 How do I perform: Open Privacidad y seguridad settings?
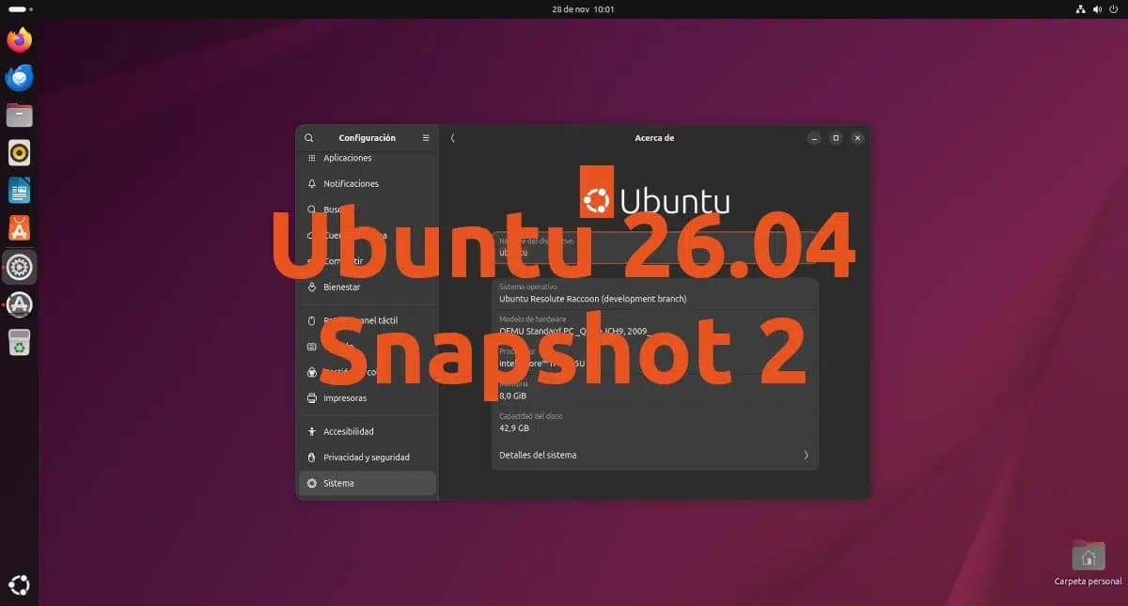point(365,457)
